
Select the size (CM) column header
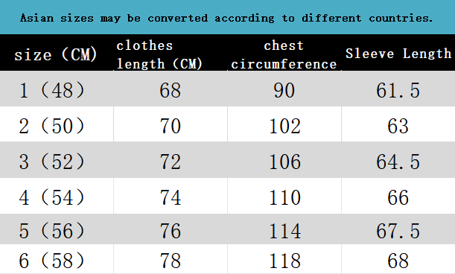pos(57,53)
